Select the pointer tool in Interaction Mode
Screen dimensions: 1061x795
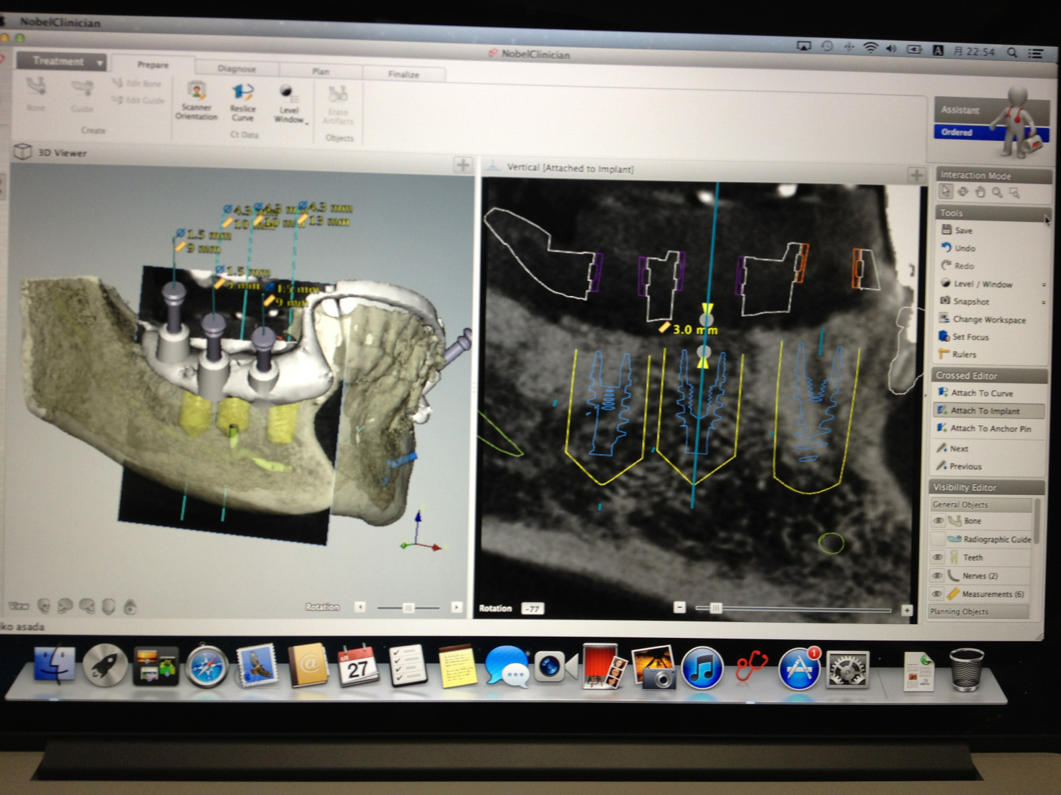click(946, 191)
